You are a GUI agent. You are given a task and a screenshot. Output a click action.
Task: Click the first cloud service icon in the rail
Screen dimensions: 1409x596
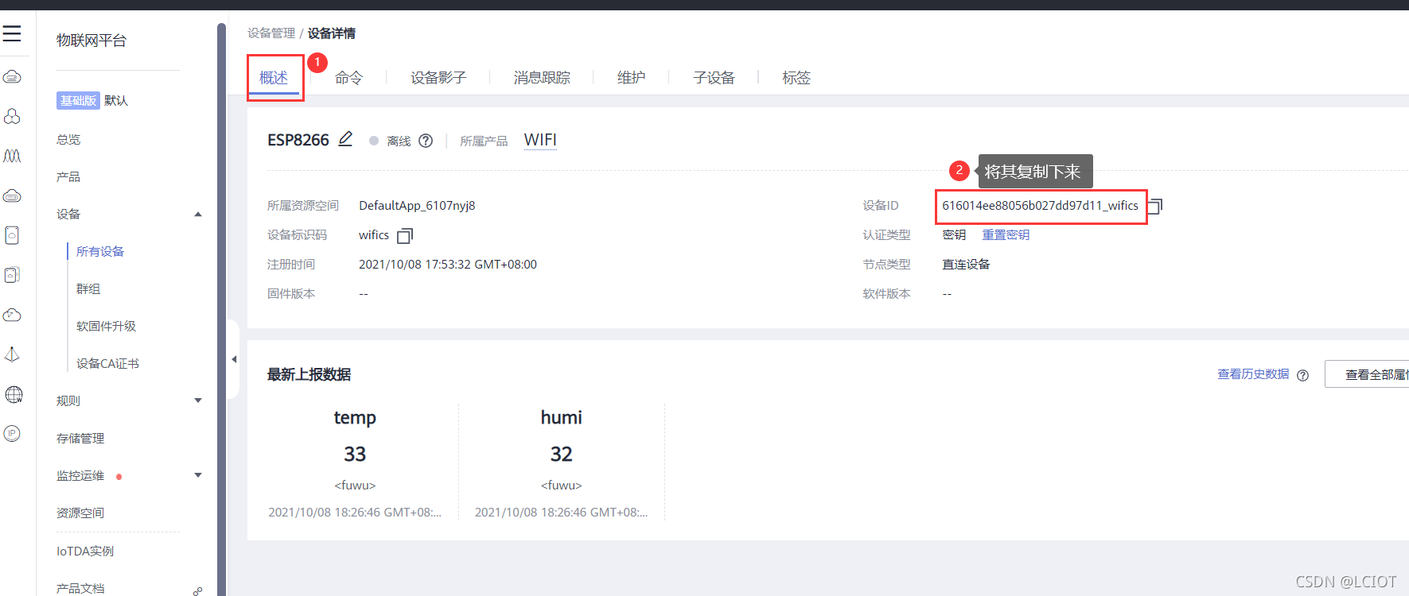pyautogui.click(x=12, y=77)
